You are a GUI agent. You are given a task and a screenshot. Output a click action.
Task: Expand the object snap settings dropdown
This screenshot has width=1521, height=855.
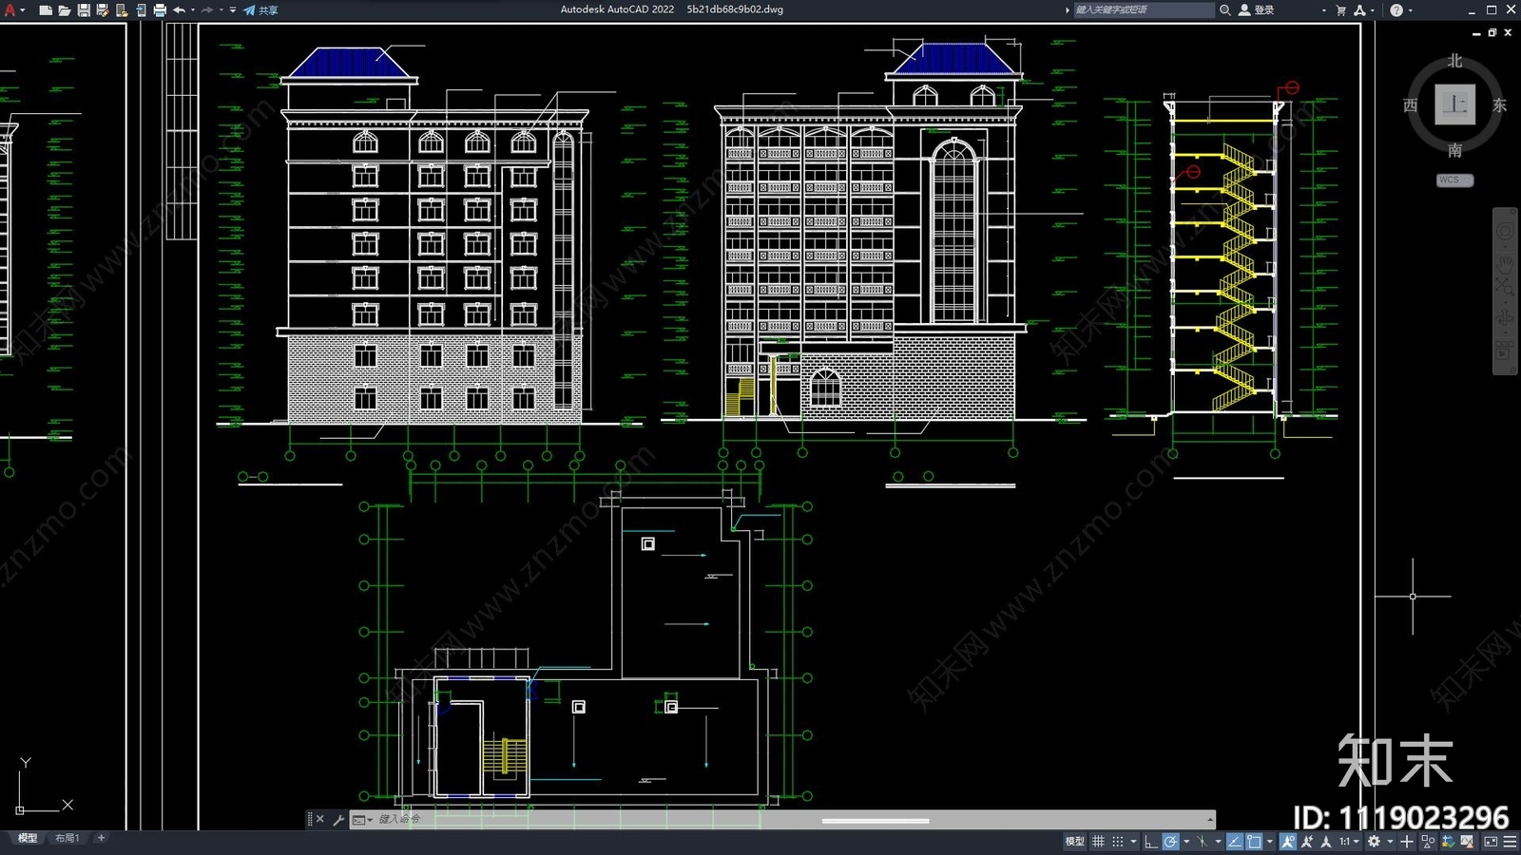pos(1270,841)
